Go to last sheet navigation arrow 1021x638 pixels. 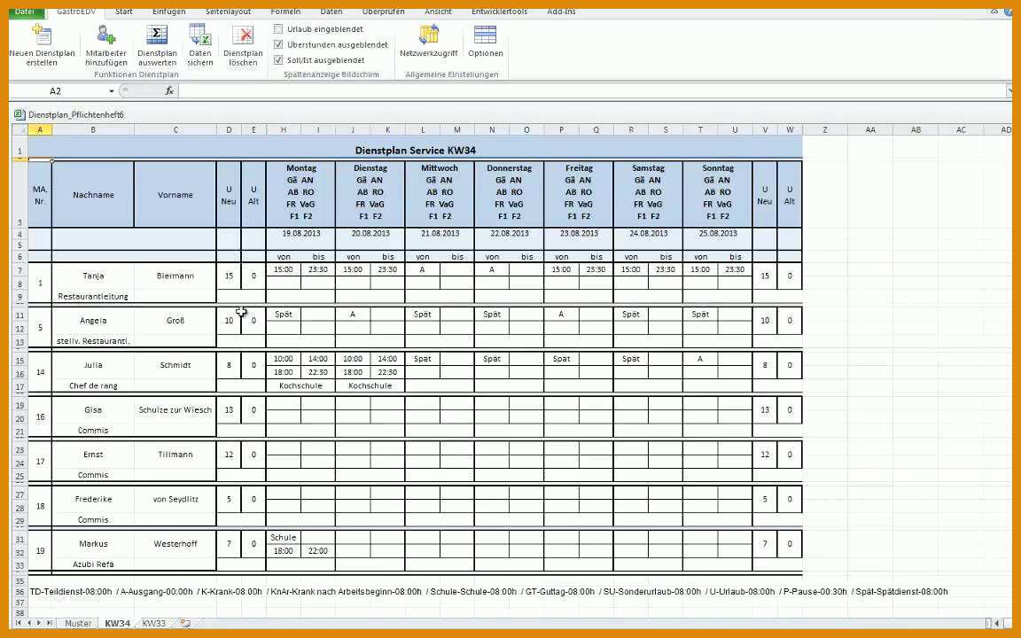(50, 623)
